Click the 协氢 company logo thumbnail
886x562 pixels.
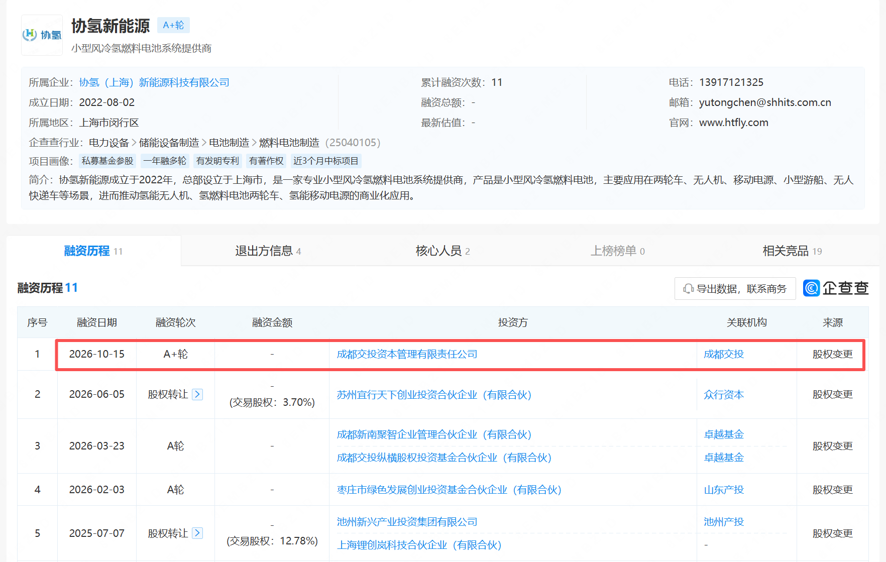(42, 35)
